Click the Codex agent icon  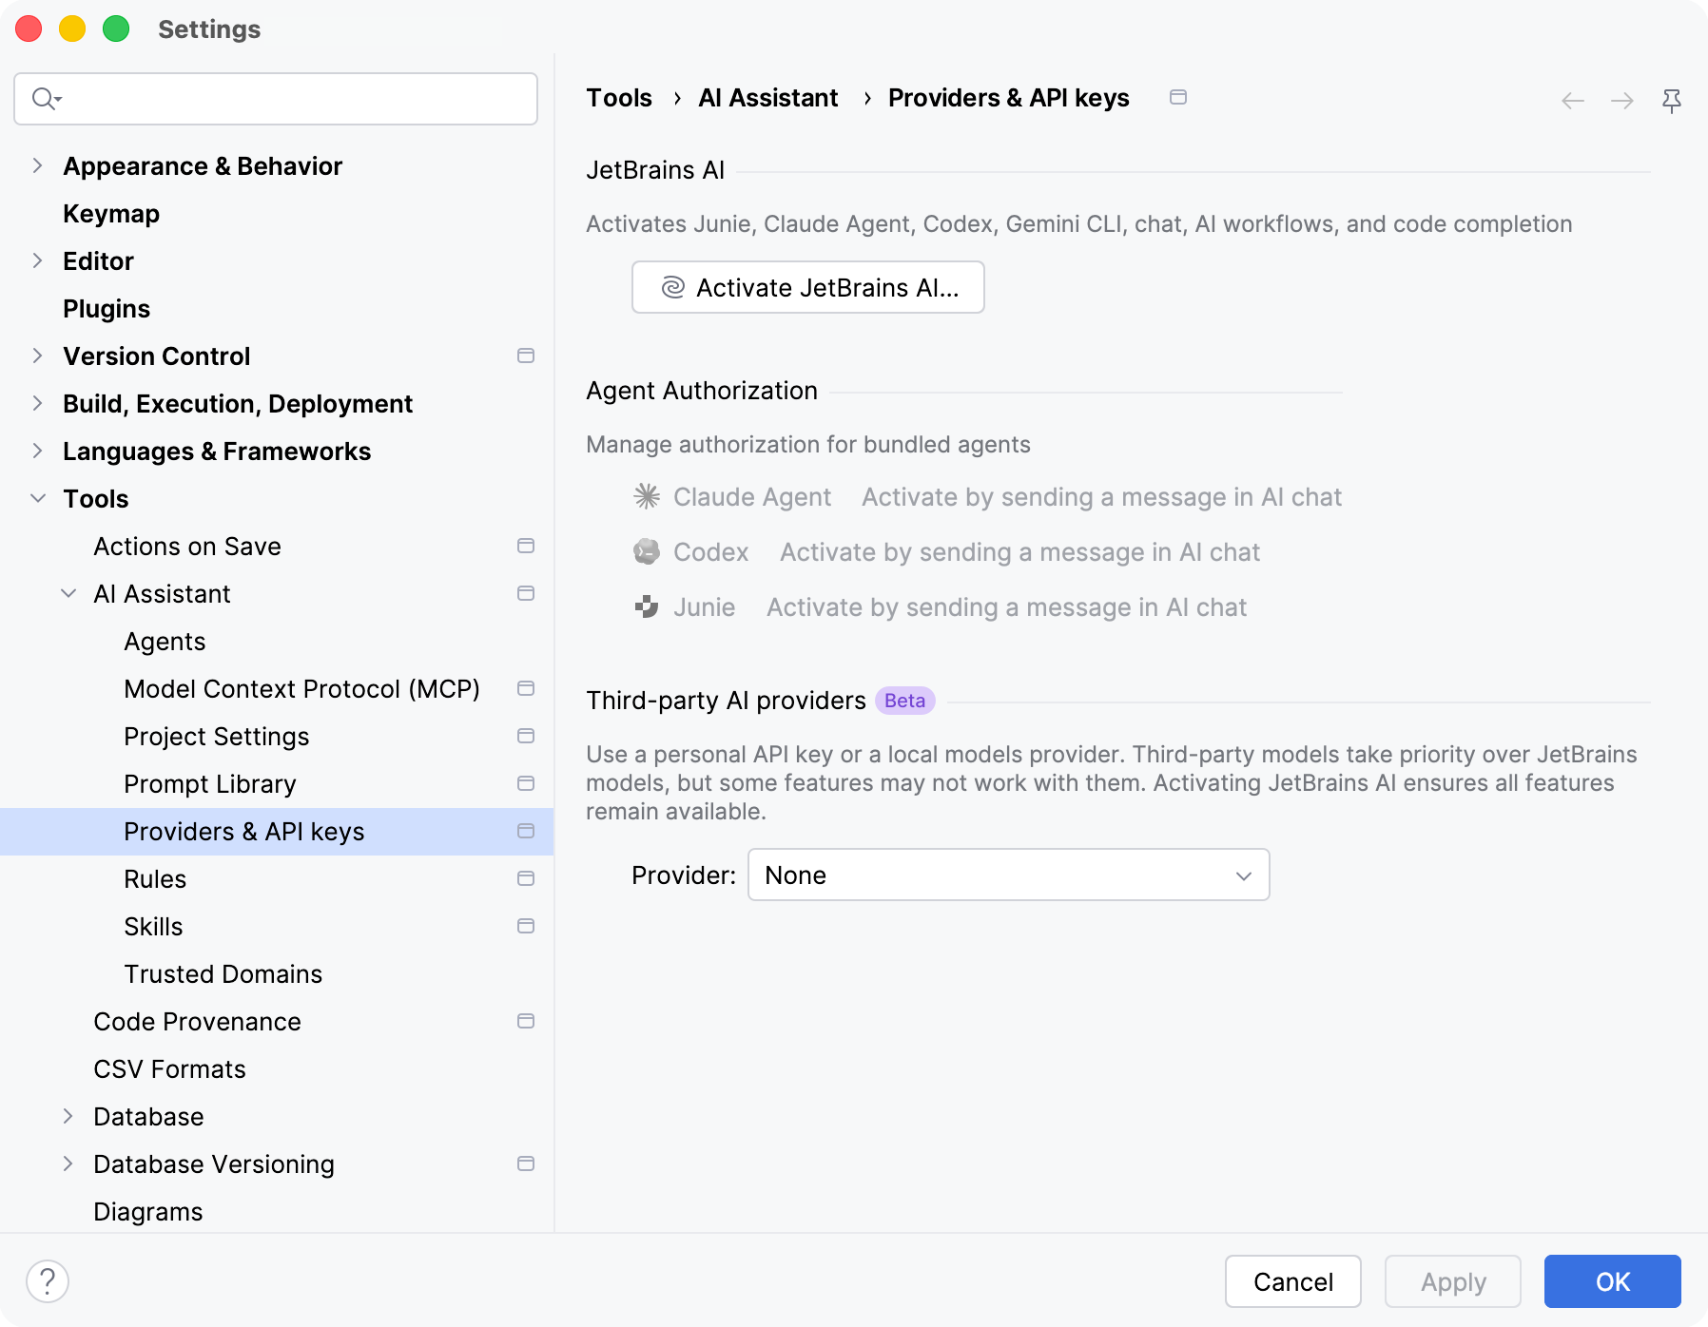[647, 551]
